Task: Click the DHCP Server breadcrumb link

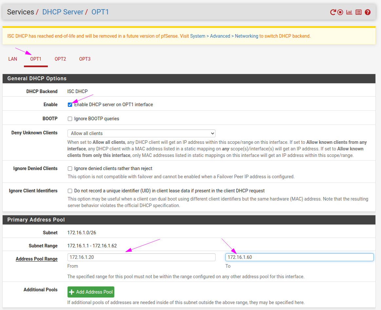Action: click(x=63, y=12)
